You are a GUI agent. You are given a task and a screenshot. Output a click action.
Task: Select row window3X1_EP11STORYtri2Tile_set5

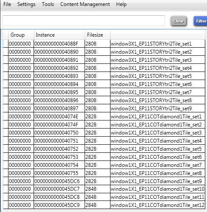pyautogui.click(x=104, y=76)
